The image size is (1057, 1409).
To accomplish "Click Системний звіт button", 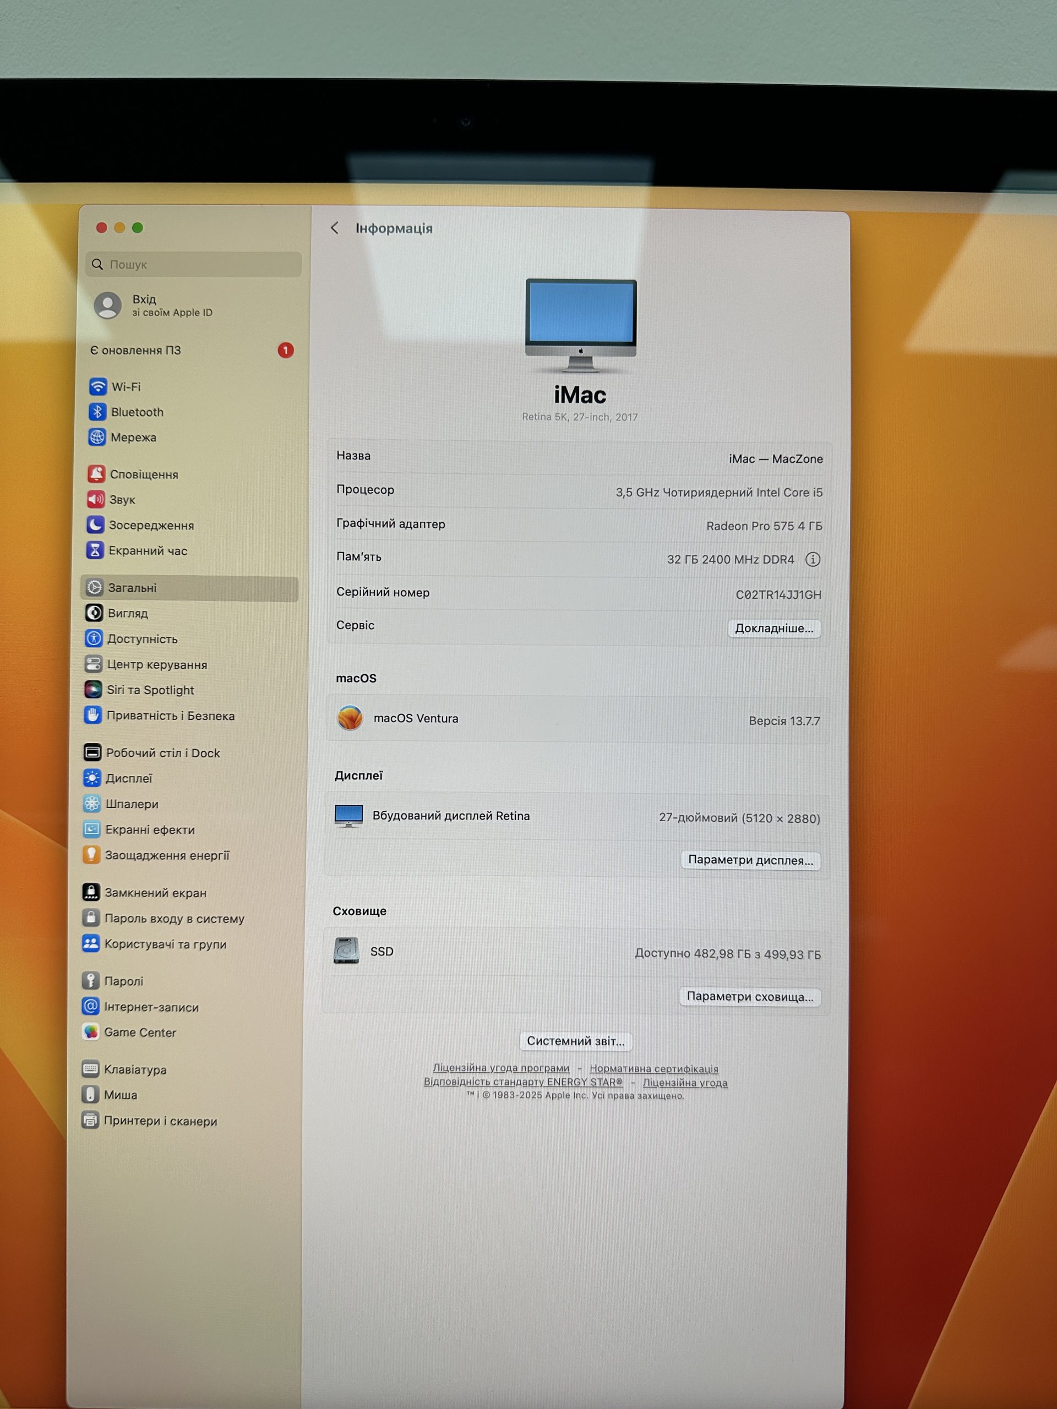I will pos(575,1041).
